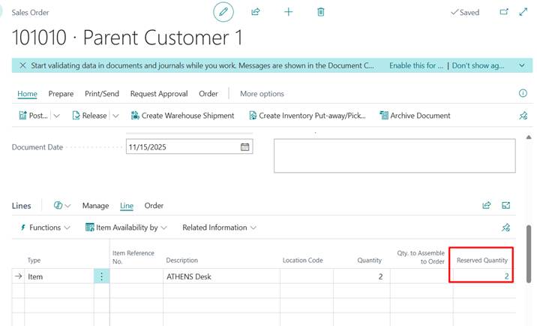537x326 pixels.
Task: Click the pencil edit icon
Action: coord(223,12)
